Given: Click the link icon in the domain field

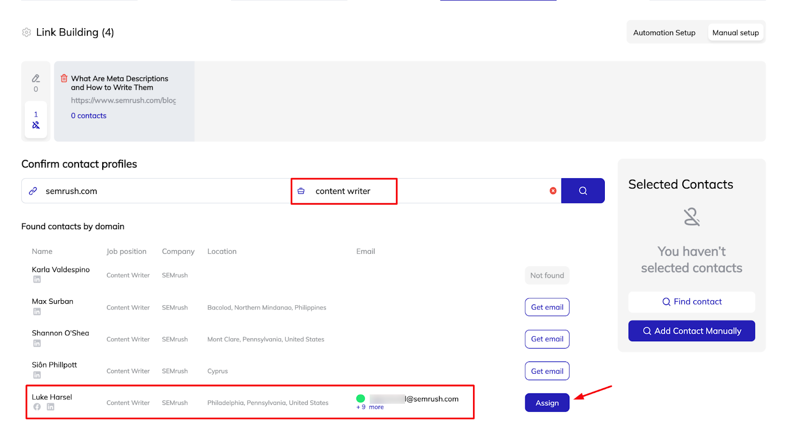Looking at the screenshot, I should coord(33,191).
